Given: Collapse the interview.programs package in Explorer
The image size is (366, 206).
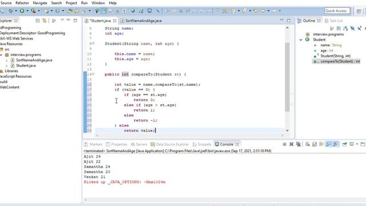Looking at the screenshot, I should coord(1,55).
